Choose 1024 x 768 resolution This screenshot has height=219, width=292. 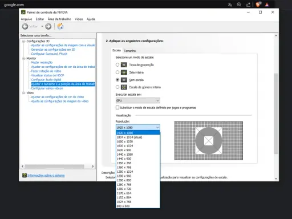(x=138, y=202)
